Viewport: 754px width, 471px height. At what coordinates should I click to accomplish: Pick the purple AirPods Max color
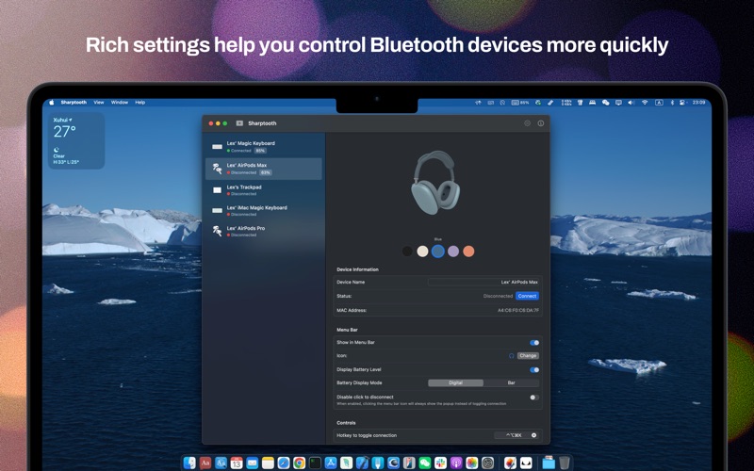(453, 252)
